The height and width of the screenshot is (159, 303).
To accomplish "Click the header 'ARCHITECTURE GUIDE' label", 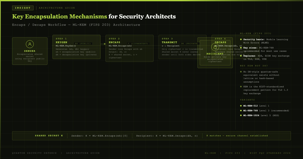I will point(57,8).
